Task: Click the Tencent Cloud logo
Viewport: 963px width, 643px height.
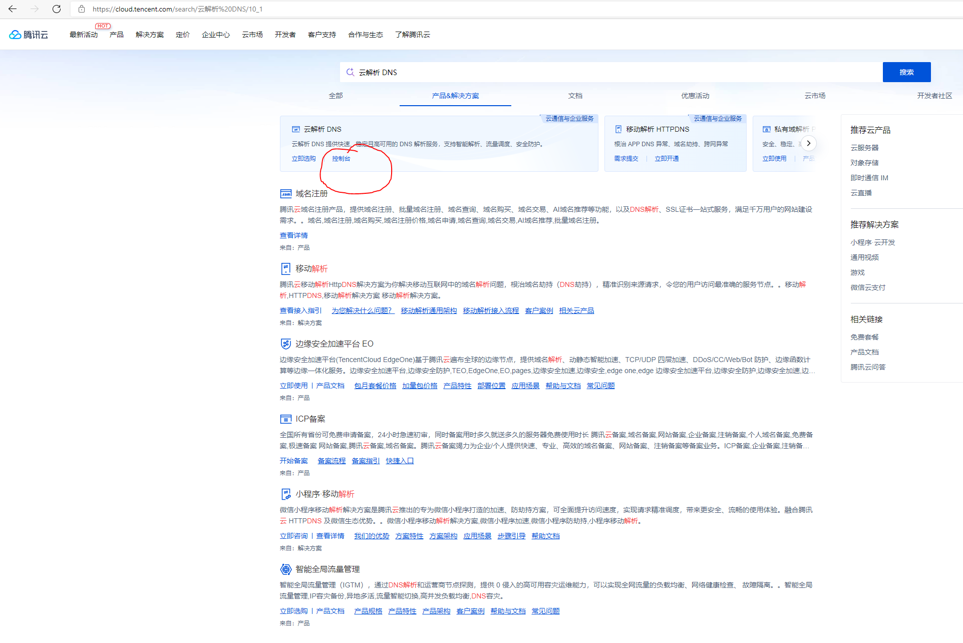Action: click(29, 35)
